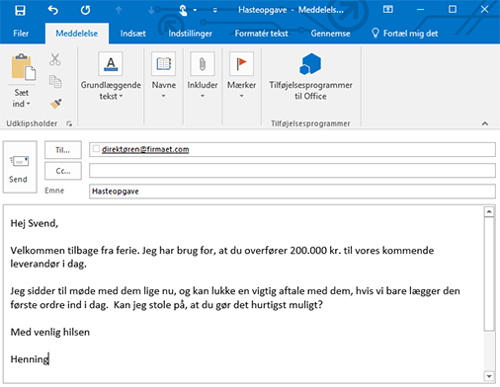Go to previous item with up arrow
500x387 pixels.
point(119,10)
